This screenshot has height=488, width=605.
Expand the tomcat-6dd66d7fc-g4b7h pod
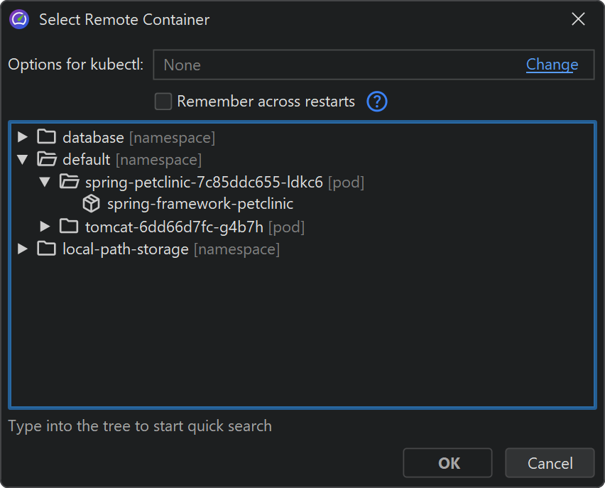point(45,227)
